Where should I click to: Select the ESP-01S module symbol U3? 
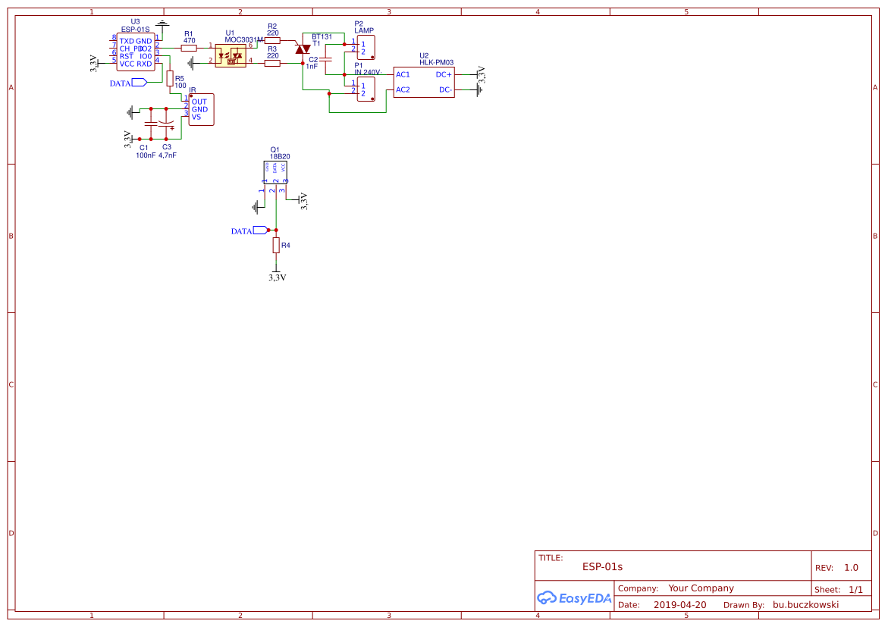tap(136, 52)
